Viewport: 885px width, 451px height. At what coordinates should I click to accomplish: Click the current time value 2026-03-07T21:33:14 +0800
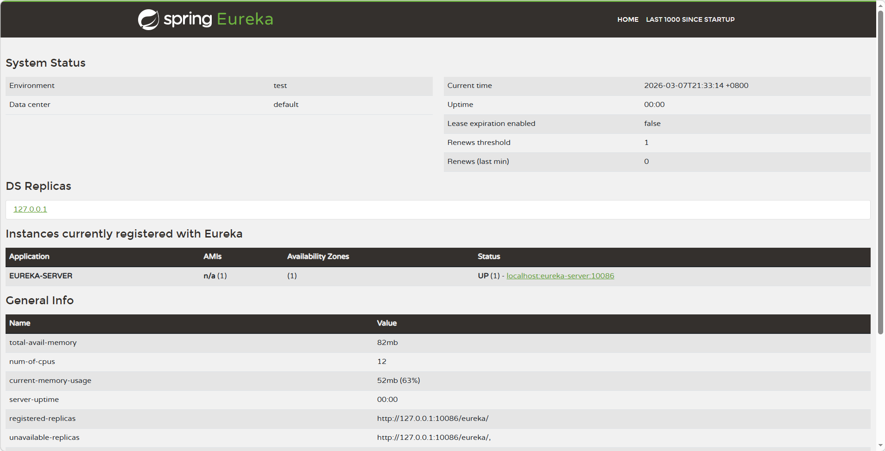696,86
